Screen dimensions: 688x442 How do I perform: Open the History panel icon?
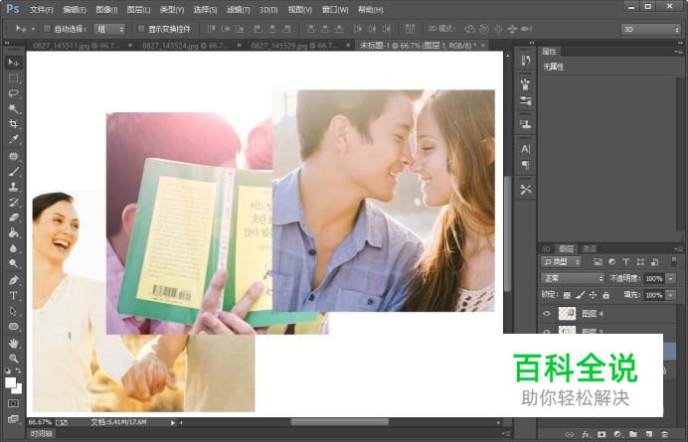click(x=525, y=60)
